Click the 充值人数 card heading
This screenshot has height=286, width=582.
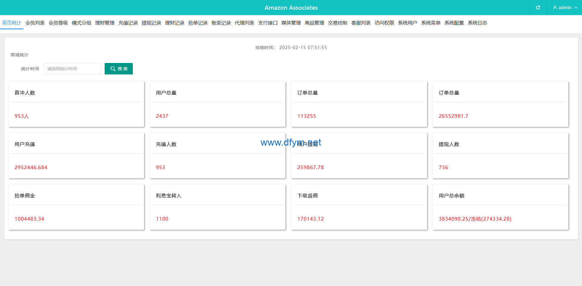point(166,144)
